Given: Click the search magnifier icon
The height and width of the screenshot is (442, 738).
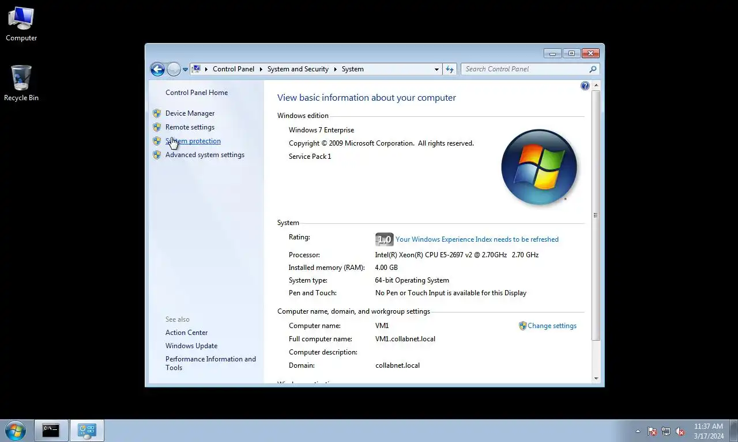Looking at the screenshot, I should click(593, 69).
